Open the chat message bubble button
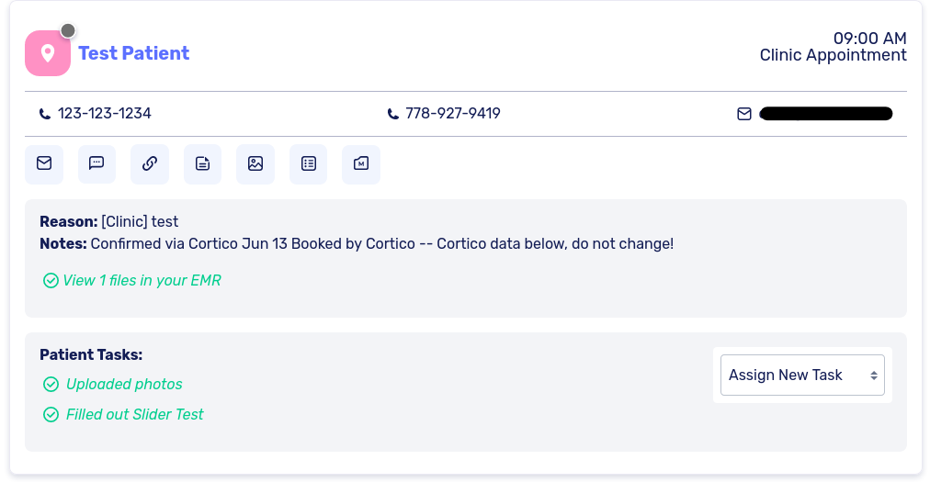930x482 pixels. [x=96, y=164]
